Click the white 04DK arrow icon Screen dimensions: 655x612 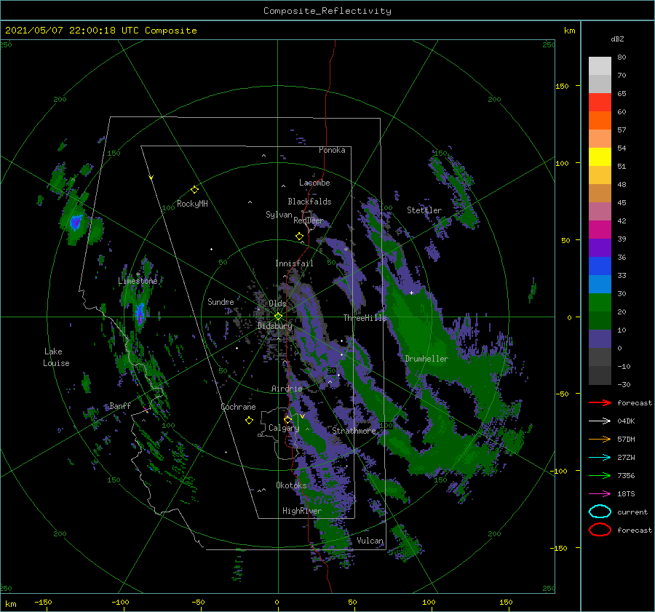point(600,421)
